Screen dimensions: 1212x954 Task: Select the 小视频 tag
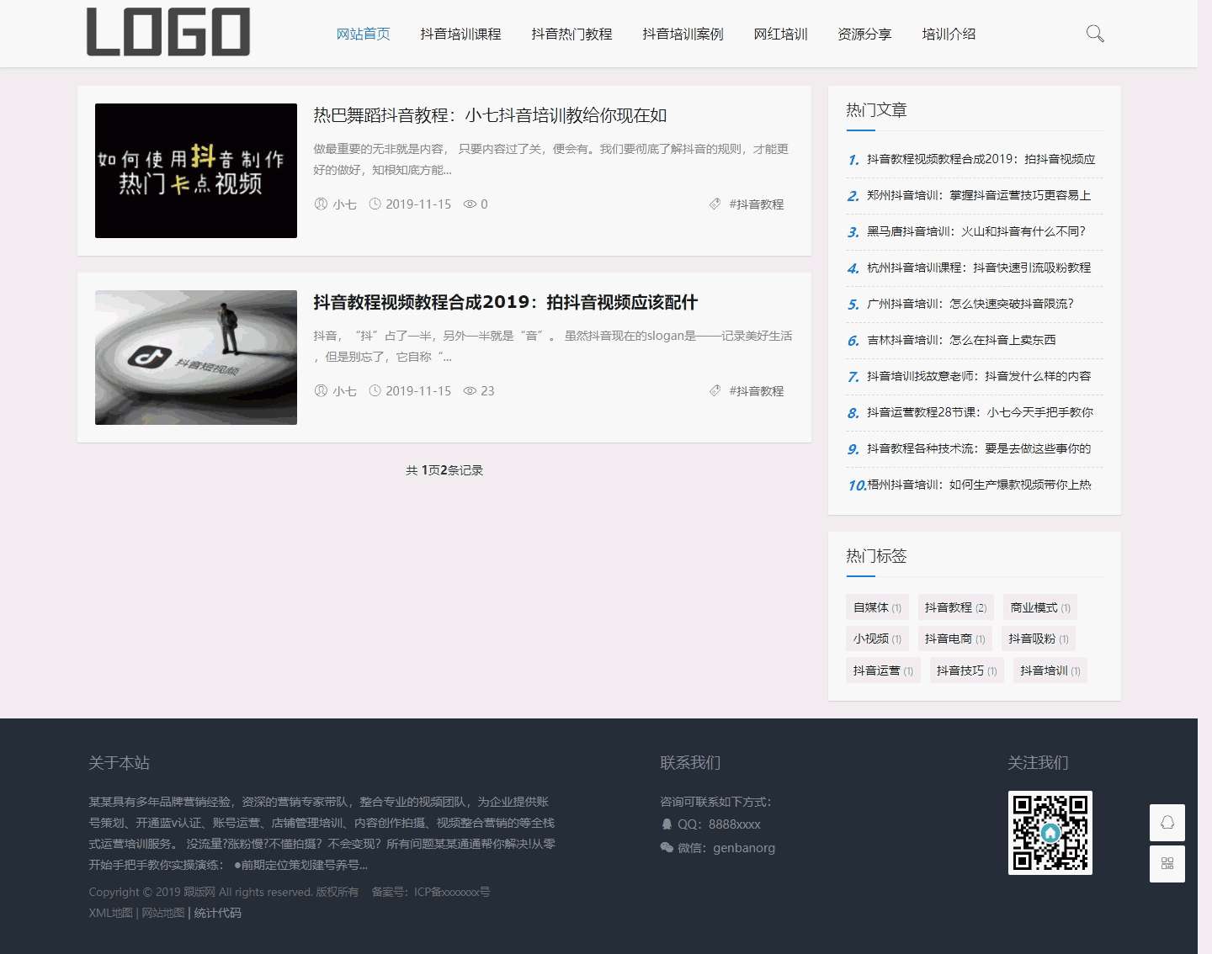pos(877,639)
